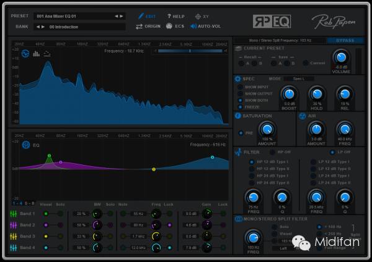The width and height of the screenshot is (372, 262).
Task: Select the SHOW BOTH option
Action: tap(240, 100)
